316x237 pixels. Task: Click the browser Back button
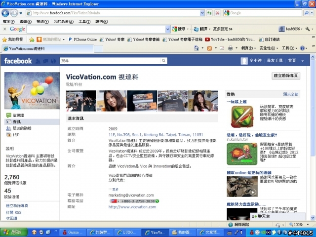tap(5, 13)
